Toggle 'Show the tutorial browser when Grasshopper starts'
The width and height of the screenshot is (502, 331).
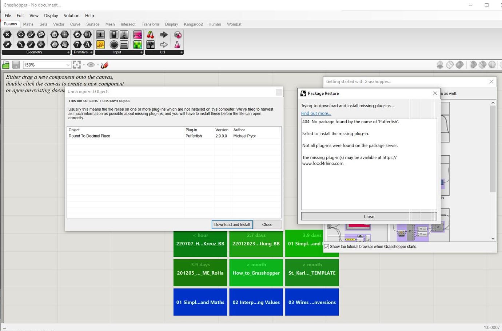click(x=326, y=246)
